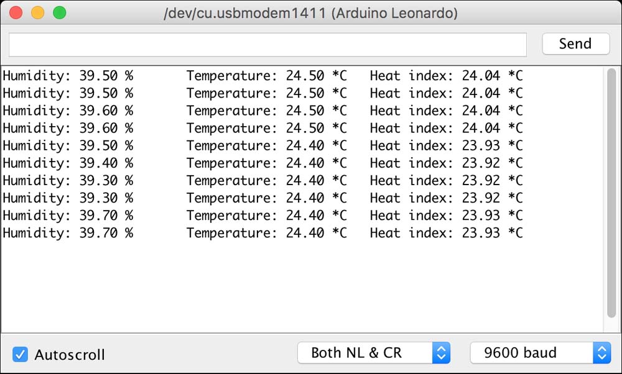
Task: Toggle the Autoscroll checkbox
Action: click(x=21, y=355)
